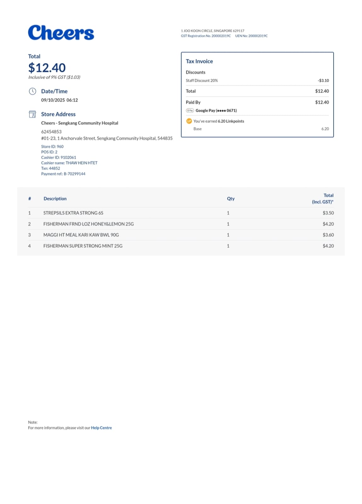
Task: Click the $3.60 price for Maggi
Action: (x=328, y=235)
